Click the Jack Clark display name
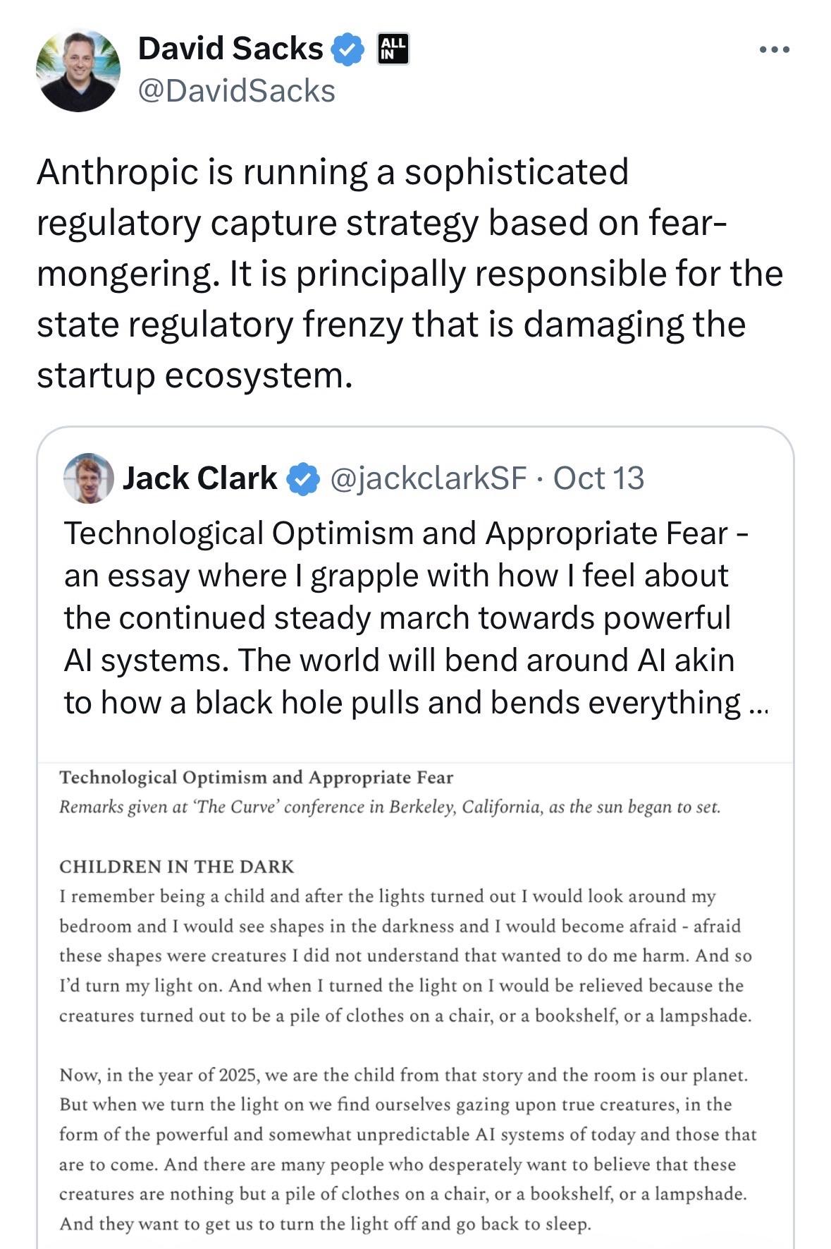The height and width of the screenshot is (1249, 831). tap(199, 478)
